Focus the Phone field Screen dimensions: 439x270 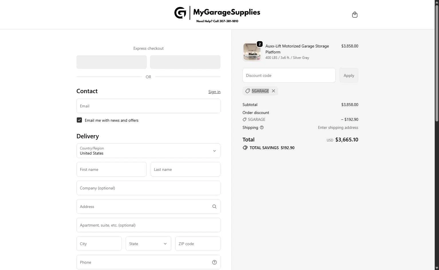[x=148, y=262]
